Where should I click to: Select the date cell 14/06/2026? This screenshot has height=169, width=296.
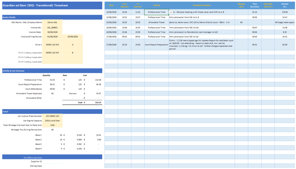point(112,12)
